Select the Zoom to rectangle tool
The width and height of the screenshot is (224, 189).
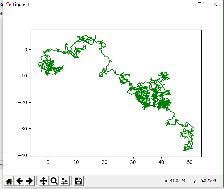[x=54, y=181]
